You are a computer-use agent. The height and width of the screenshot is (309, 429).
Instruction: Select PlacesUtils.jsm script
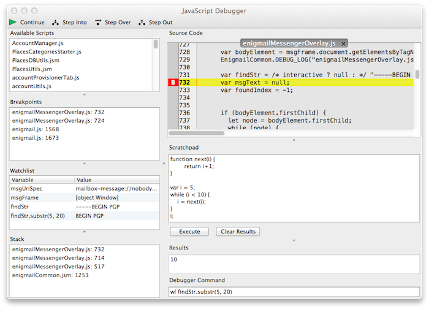tap(32, 69)
